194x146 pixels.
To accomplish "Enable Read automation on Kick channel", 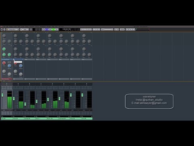I will click(x=4, y=112).
